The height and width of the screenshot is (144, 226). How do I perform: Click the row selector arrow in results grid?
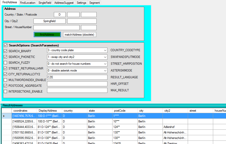click(x=4, y=116)
